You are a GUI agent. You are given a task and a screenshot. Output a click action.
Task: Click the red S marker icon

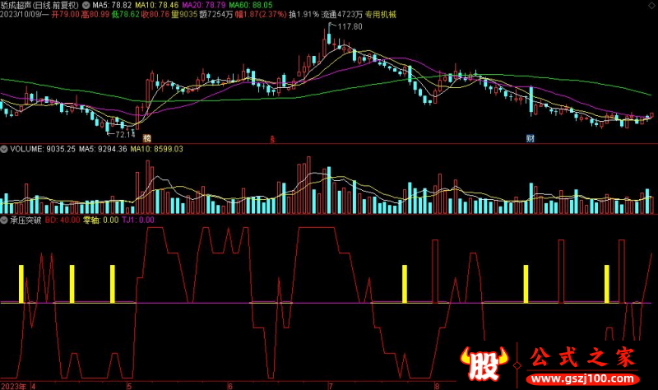[272, 139]
